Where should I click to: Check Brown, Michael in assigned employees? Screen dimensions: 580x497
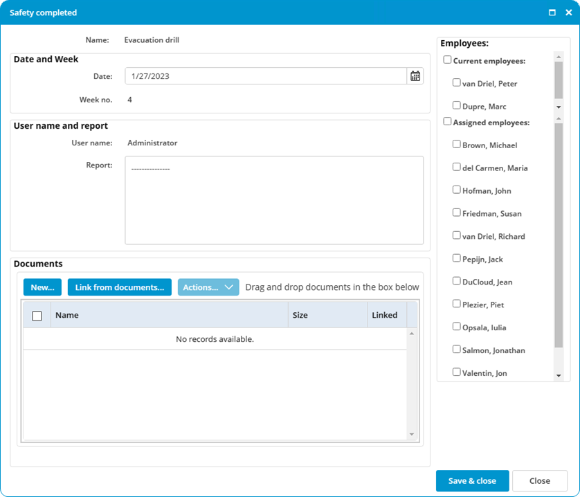(456, 144)
